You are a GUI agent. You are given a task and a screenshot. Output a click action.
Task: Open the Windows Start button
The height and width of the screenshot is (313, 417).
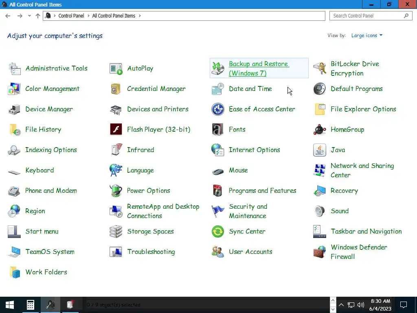pyautogui.click(x=10, y=305)
